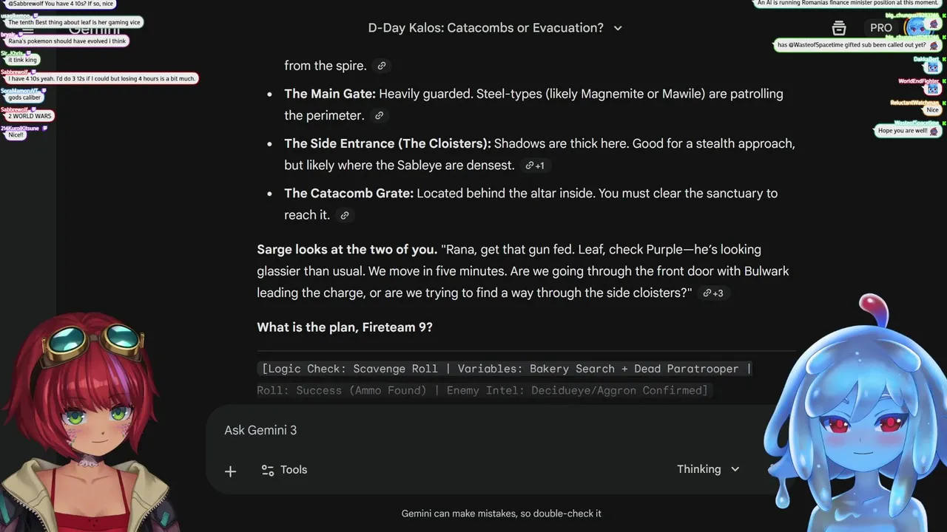
Task: Open the Thinking model selector dropdown
Action: click(708, 469)
